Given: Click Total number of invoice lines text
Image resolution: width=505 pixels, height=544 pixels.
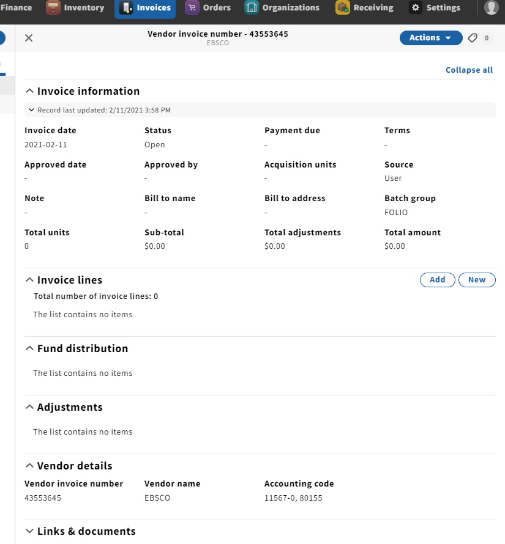Looking at the screenshot, I should 96,296.
